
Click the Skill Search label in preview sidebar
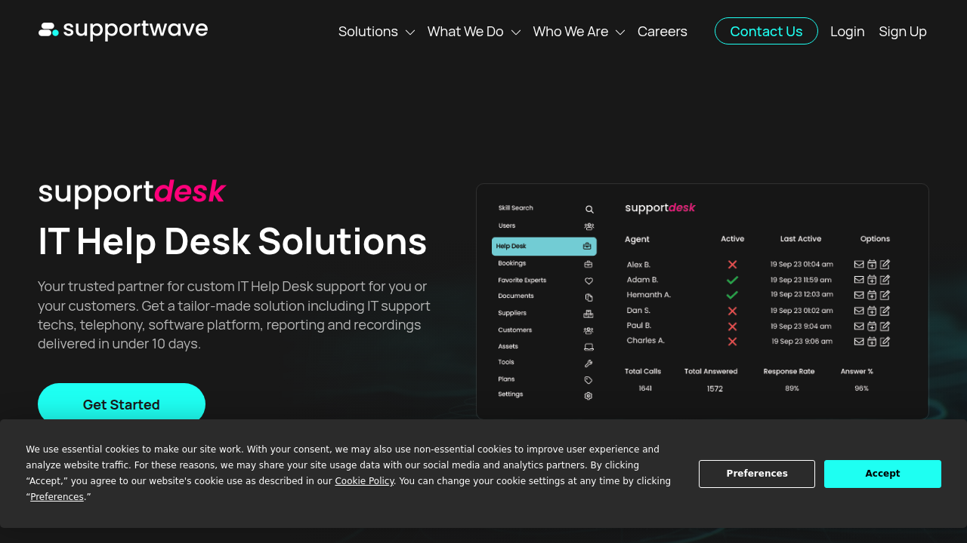pos(516,208)
